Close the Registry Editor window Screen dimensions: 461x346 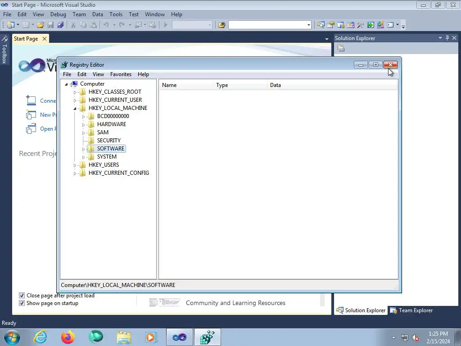coord(390,64)
